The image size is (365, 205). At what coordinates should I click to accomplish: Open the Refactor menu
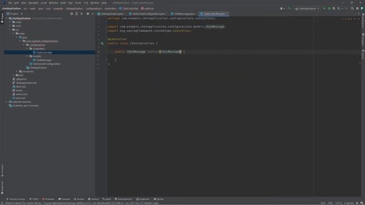54,3
